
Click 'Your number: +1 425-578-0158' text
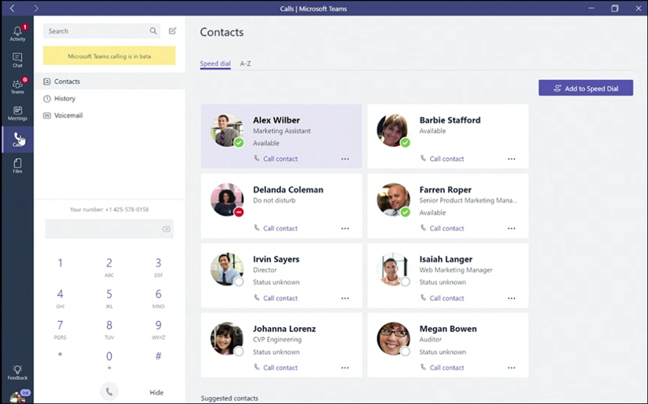(109, 210)
